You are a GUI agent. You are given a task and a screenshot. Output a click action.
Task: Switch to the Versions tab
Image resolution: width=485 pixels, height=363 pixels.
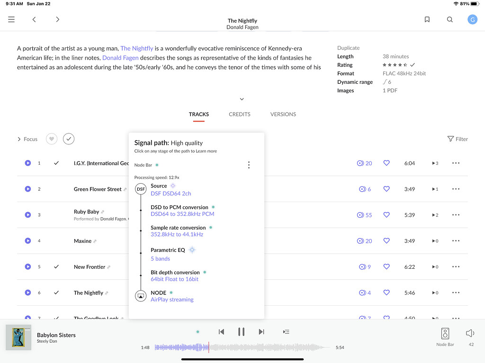click(283, 114)
